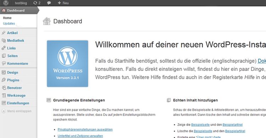Open the Plugins menu
This screenshot has height=138, width=266.
tap(13, 80)
